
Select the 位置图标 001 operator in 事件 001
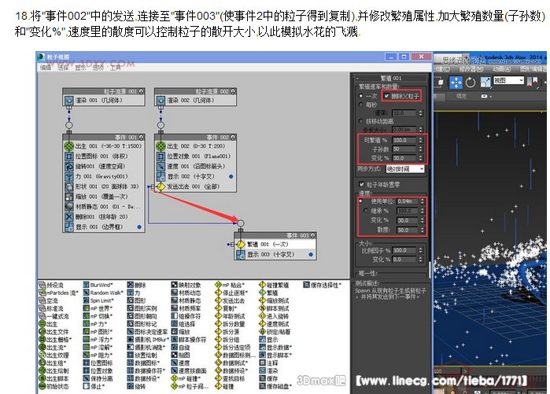(x=104, y=156)
